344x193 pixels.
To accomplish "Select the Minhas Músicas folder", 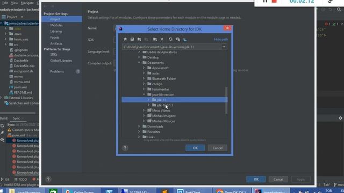I will (163, 121).
